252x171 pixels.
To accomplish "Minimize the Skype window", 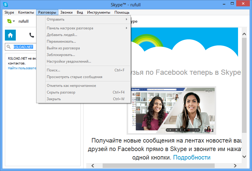I will [x=224, y=4].
